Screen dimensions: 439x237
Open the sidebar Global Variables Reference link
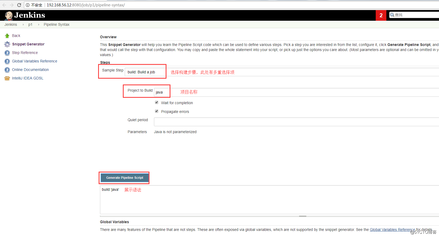[x=35, y=61]
